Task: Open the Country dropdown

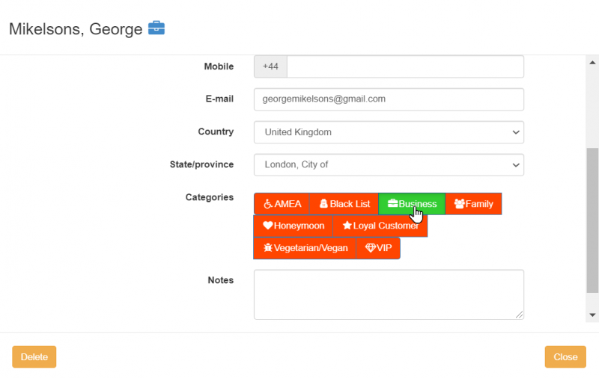Action: (x=388, y=132)
